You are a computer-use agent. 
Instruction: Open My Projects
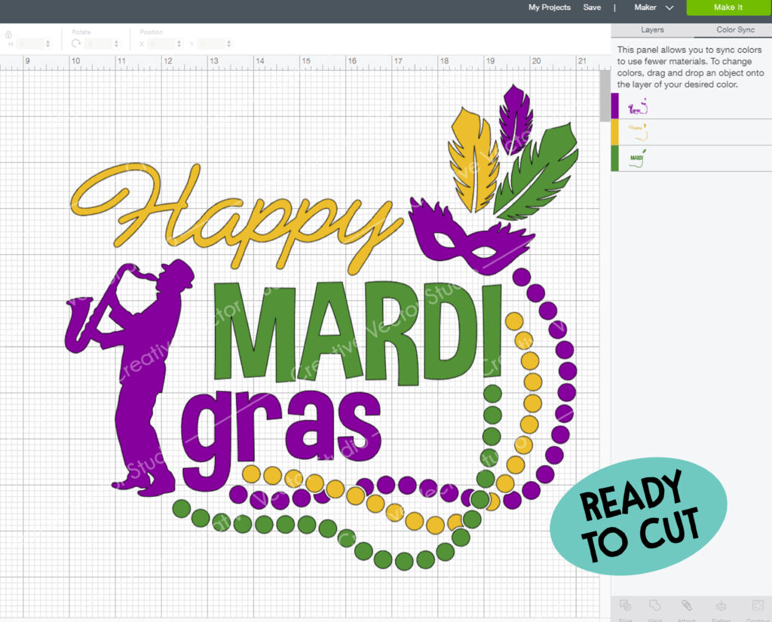[550, 8]
